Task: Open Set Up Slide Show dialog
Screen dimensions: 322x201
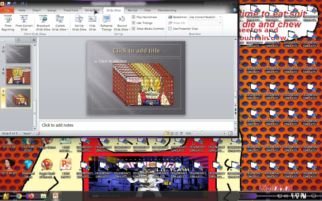Action: tap(79, 23)
